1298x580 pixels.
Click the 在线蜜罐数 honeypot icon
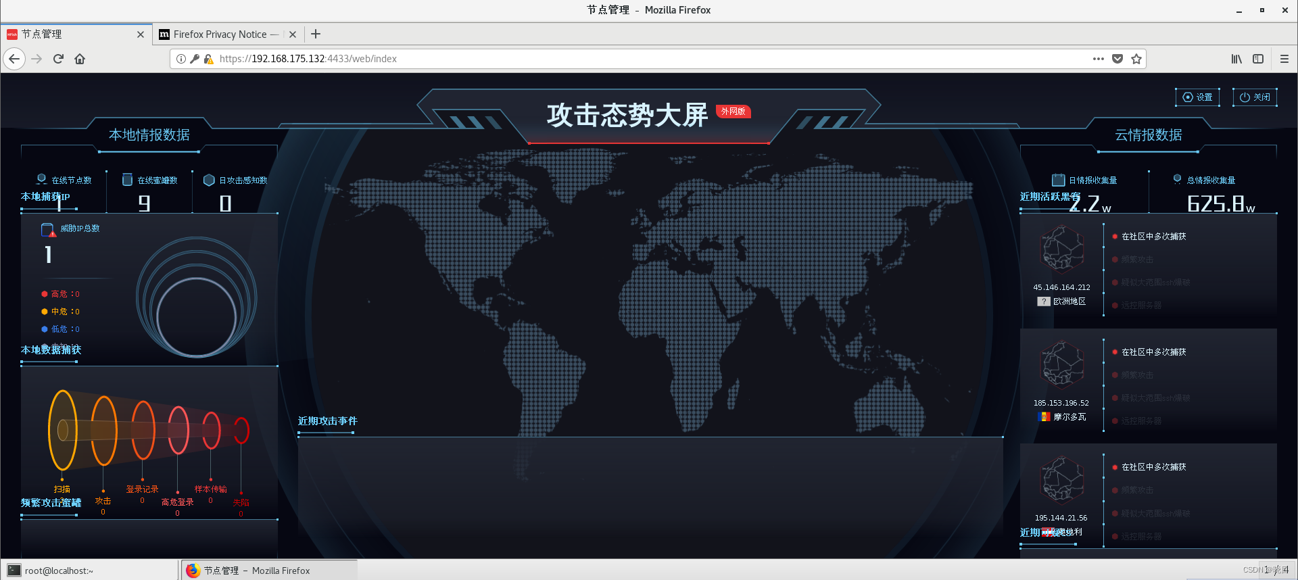coord(127,180)
